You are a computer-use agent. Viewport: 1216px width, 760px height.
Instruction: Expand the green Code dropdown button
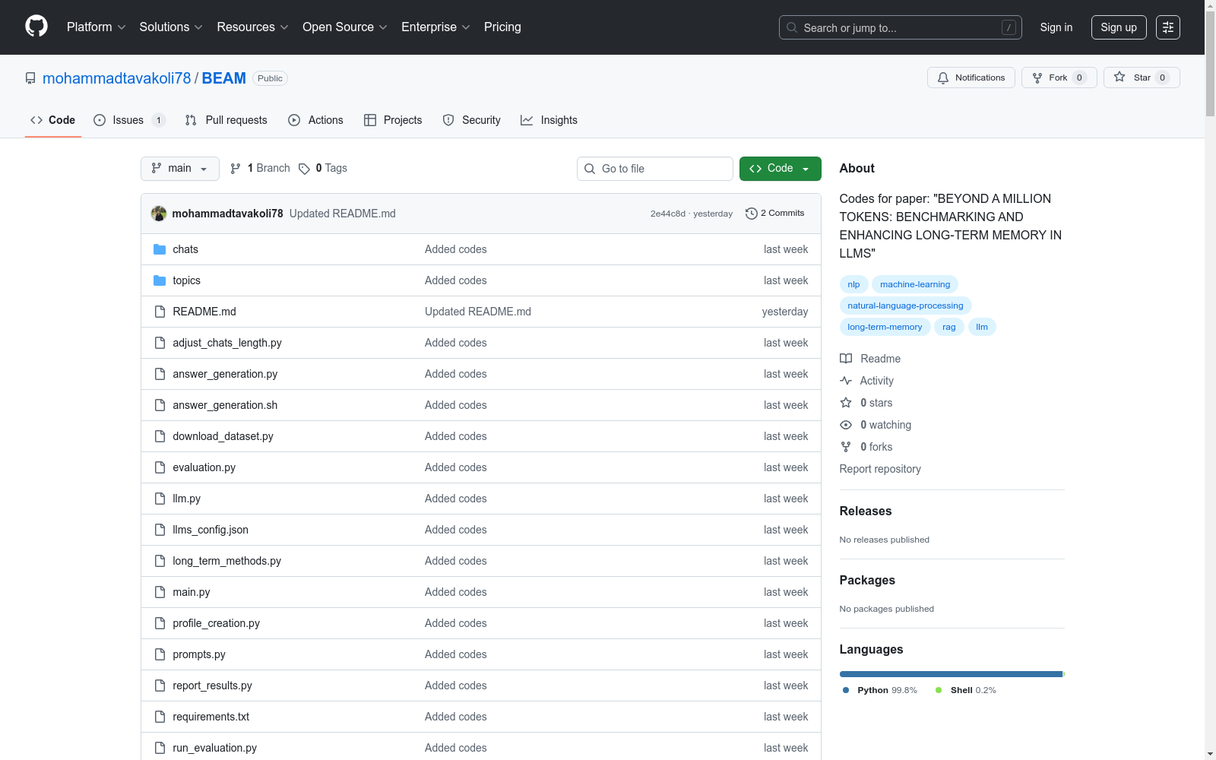(781, 169)
